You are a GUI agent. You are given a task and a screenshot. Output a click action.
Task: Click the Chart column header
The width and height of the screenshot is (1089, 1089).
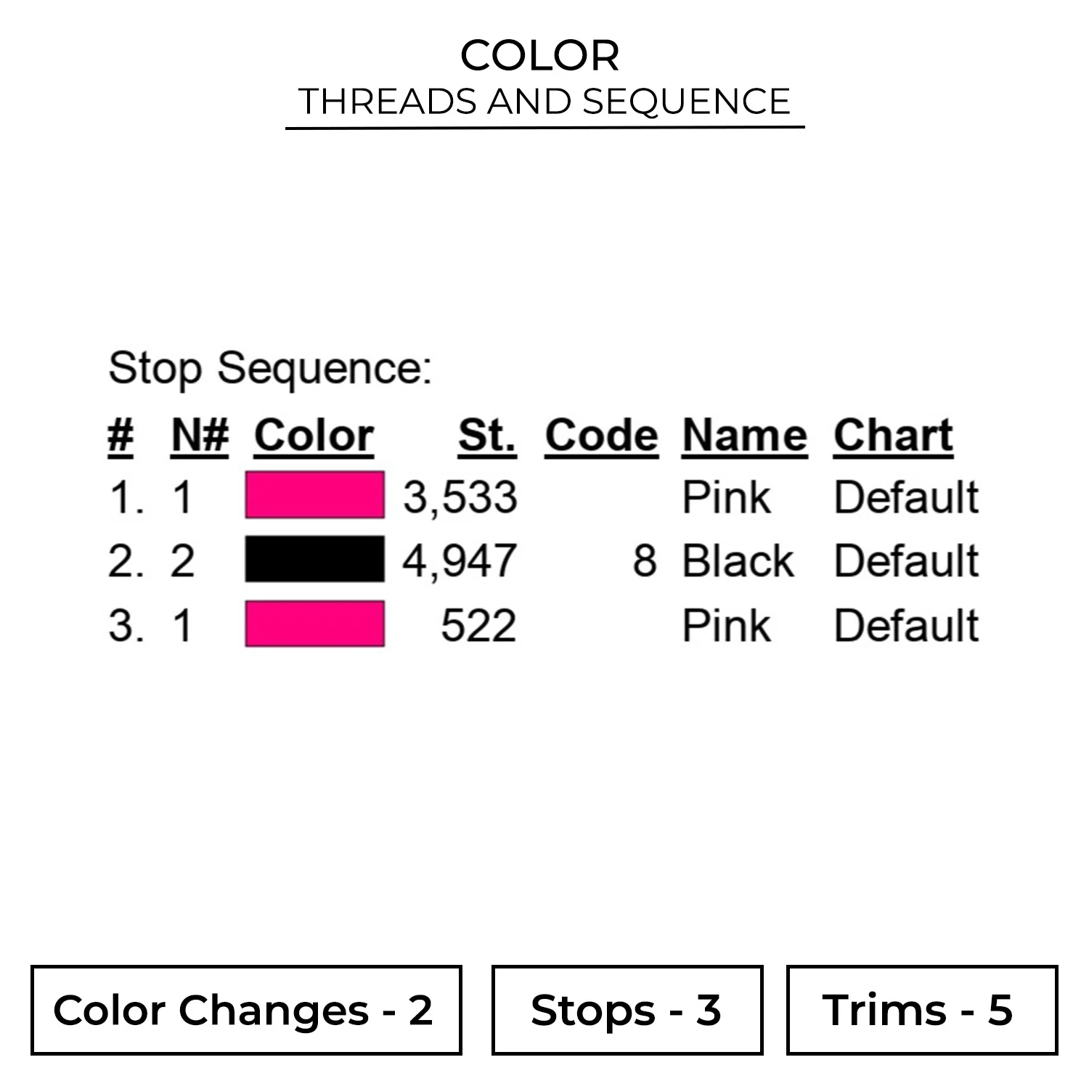[893, 436]
